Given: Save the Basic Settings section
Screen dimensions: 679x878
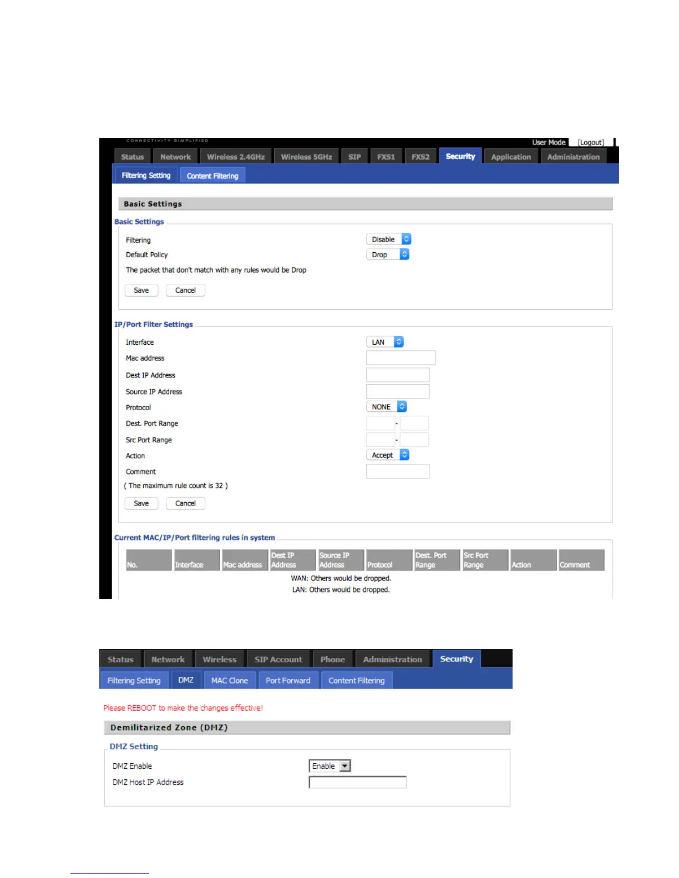Looking at the screenshot, I should click(x=141, y=290).
